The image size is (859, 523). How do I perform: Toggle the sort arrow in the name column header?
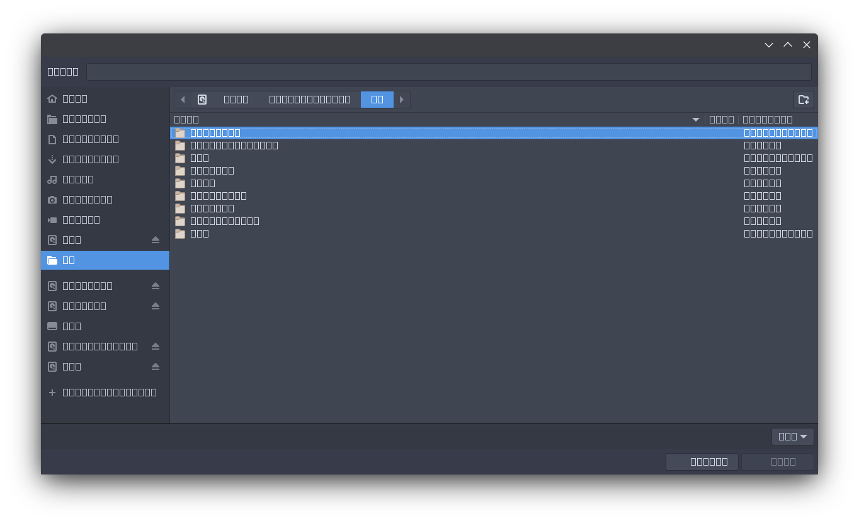tap(696, 119)
